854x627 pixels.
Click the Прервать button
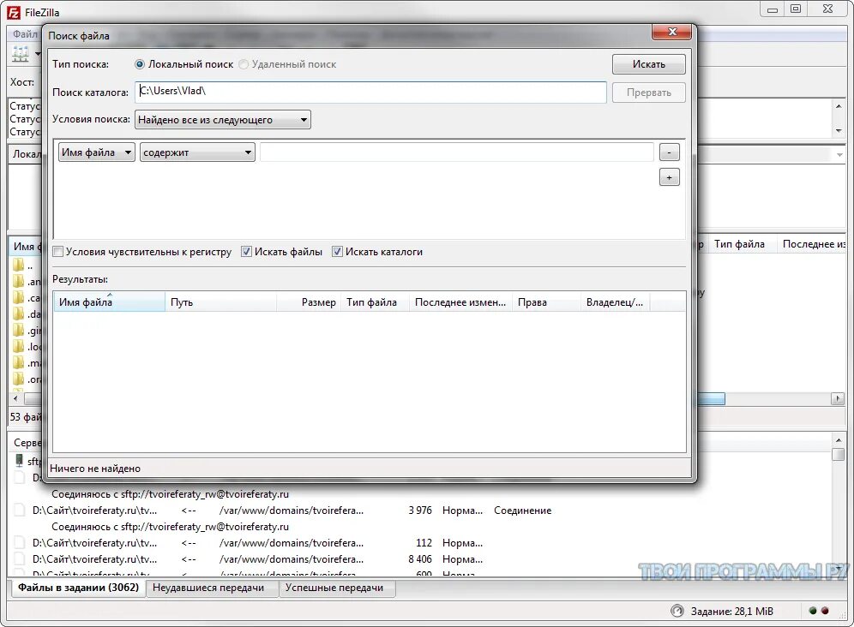(x=649, y=93)
